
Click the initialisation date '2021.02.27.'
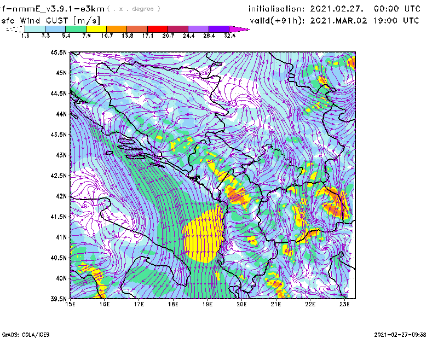click(337, 9)
